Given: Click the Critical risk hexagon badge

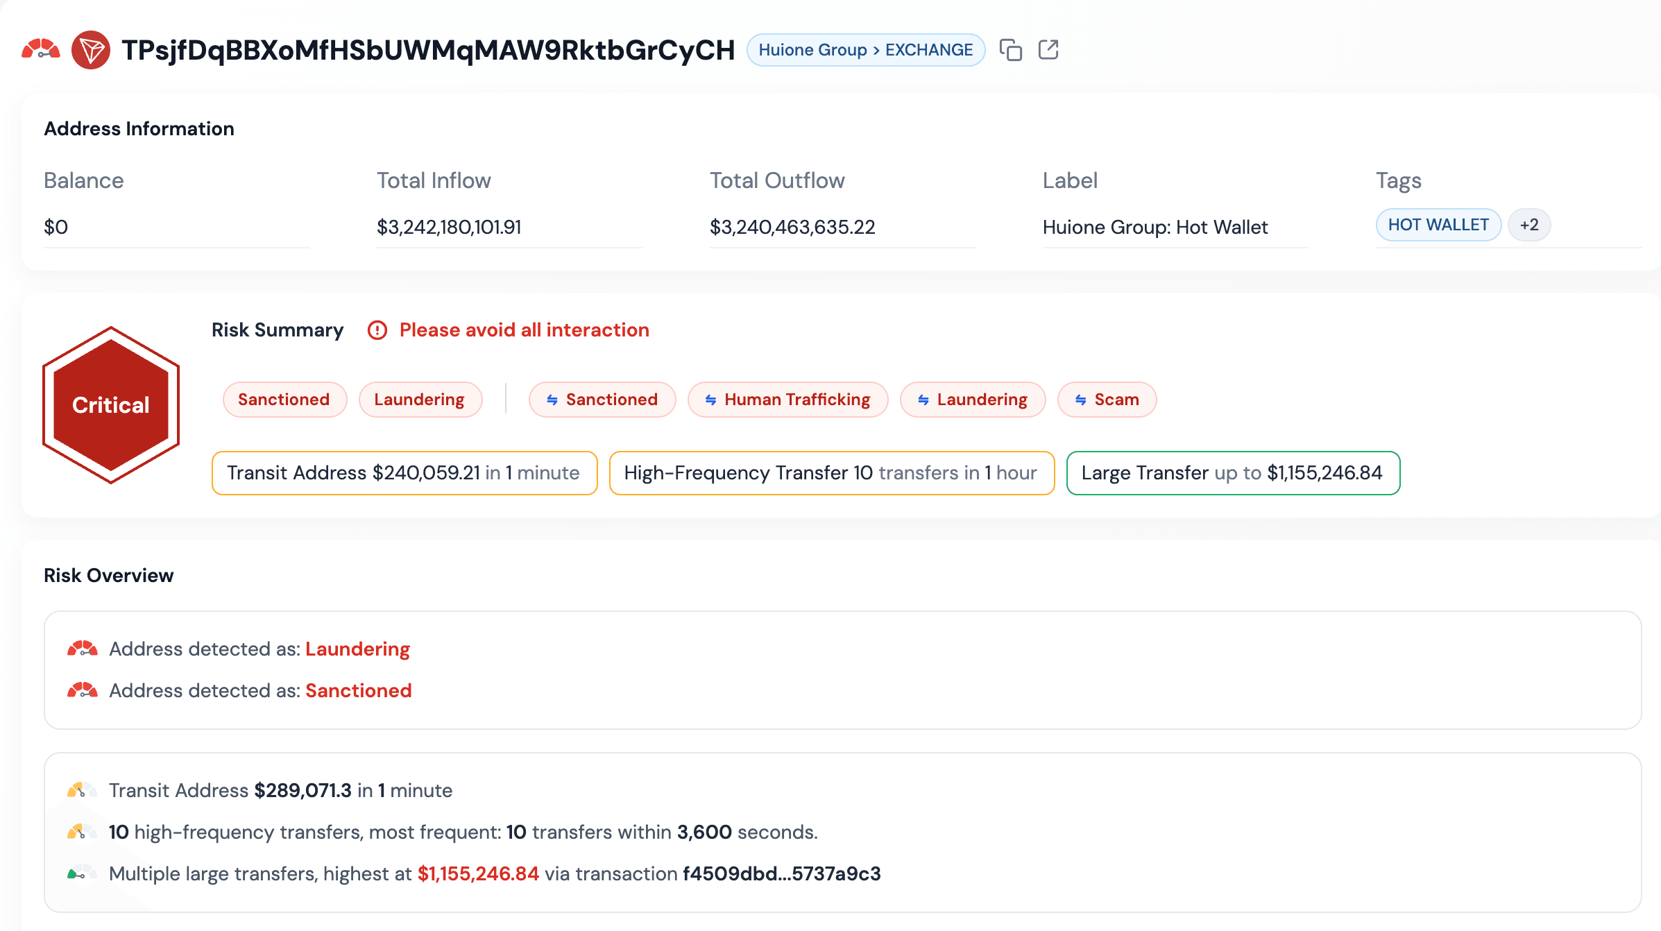Looking at the screenshot, I should 111,405.
